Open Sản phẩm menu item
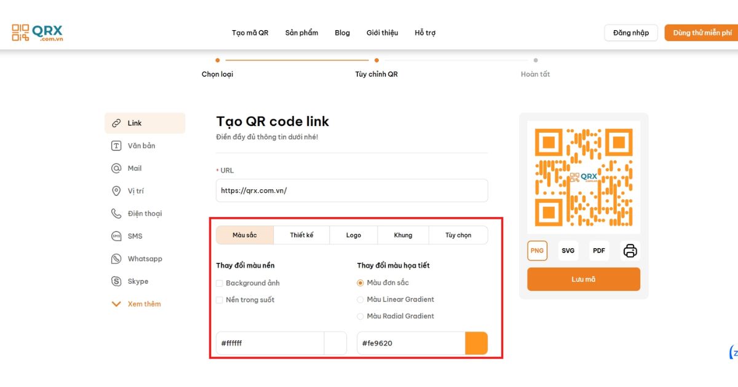The image size is (738, 387). pyautogui.click(x=301, y=33)
